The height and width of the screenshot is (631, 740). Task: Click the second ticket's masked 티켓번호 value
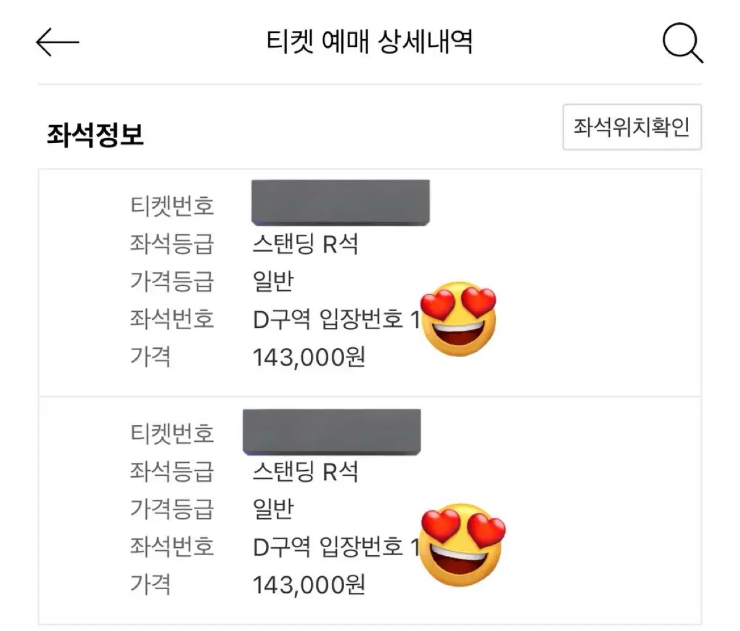[332, 432]
